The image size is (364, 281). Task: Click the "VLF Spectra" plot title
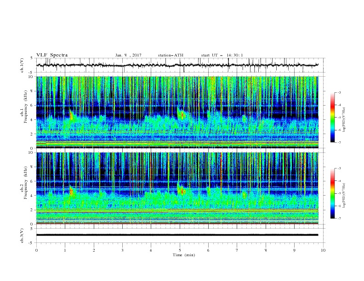[x=52, y=55]
